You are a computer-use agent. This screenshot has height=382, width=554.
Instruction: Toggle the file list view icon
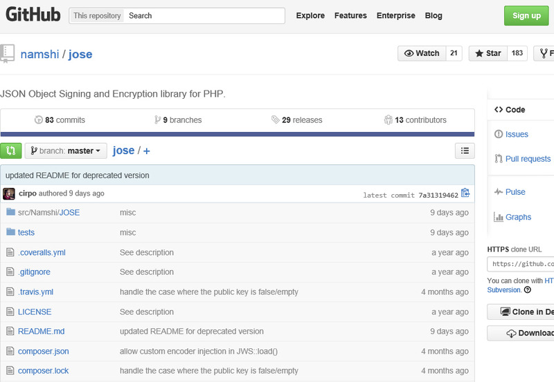click(x=465, y=151)
